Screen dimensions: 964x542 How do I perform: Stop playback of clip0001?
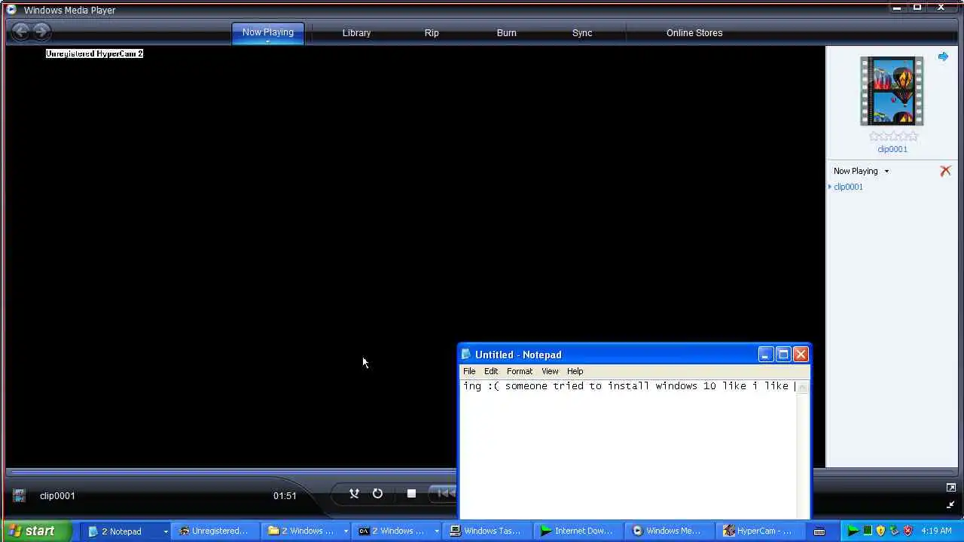pyautogui.click(x=411, y=494)
